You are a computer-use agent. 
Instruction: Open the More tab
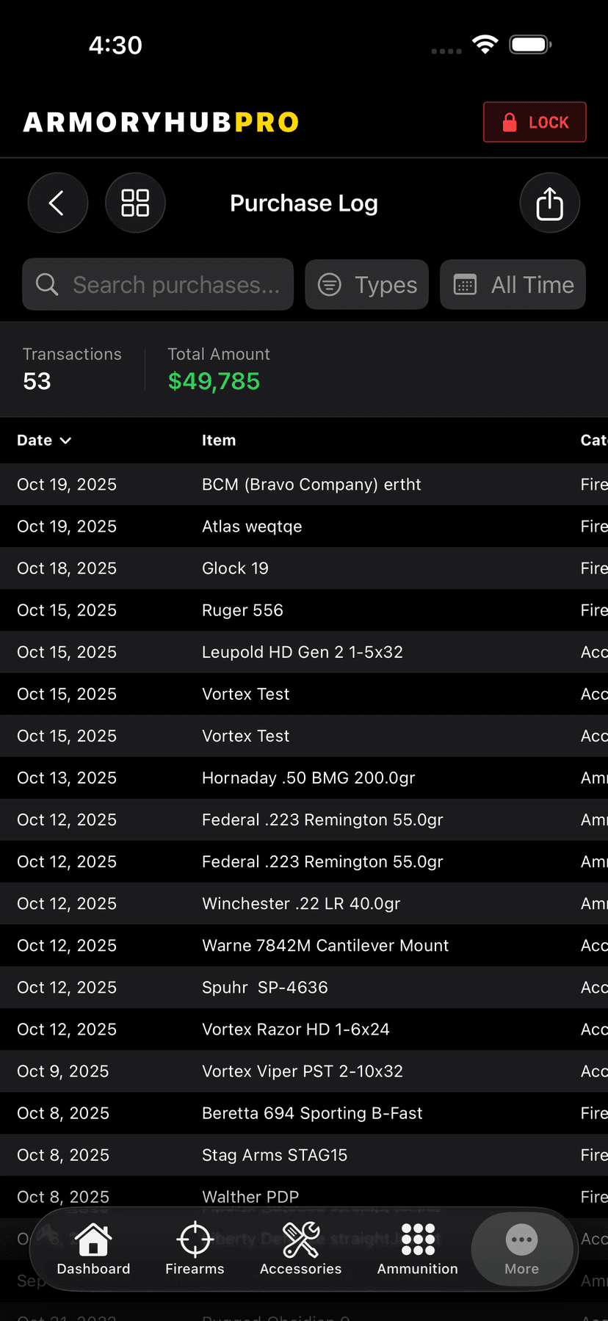point(521,1250)
